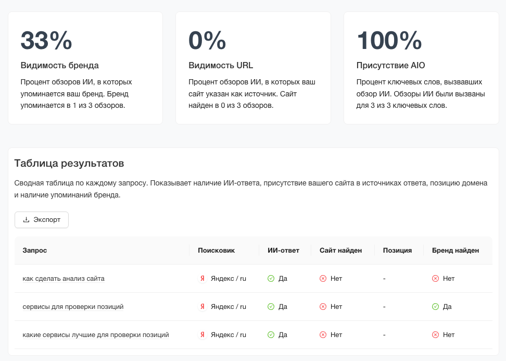Click the Yandex icon in the last table row

tap(203, 334)
